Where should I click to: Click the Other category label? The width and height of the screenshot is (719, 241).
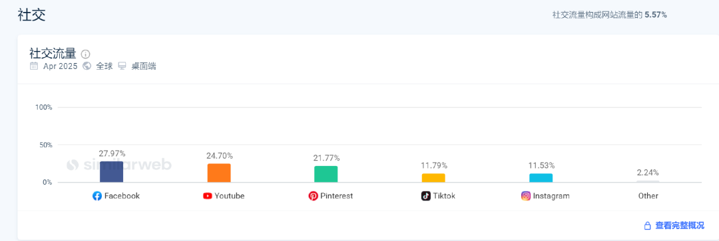(648, 196)
